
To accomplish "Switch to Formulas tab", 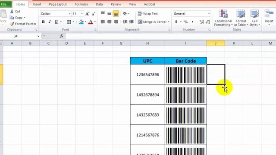I will 81,4.
